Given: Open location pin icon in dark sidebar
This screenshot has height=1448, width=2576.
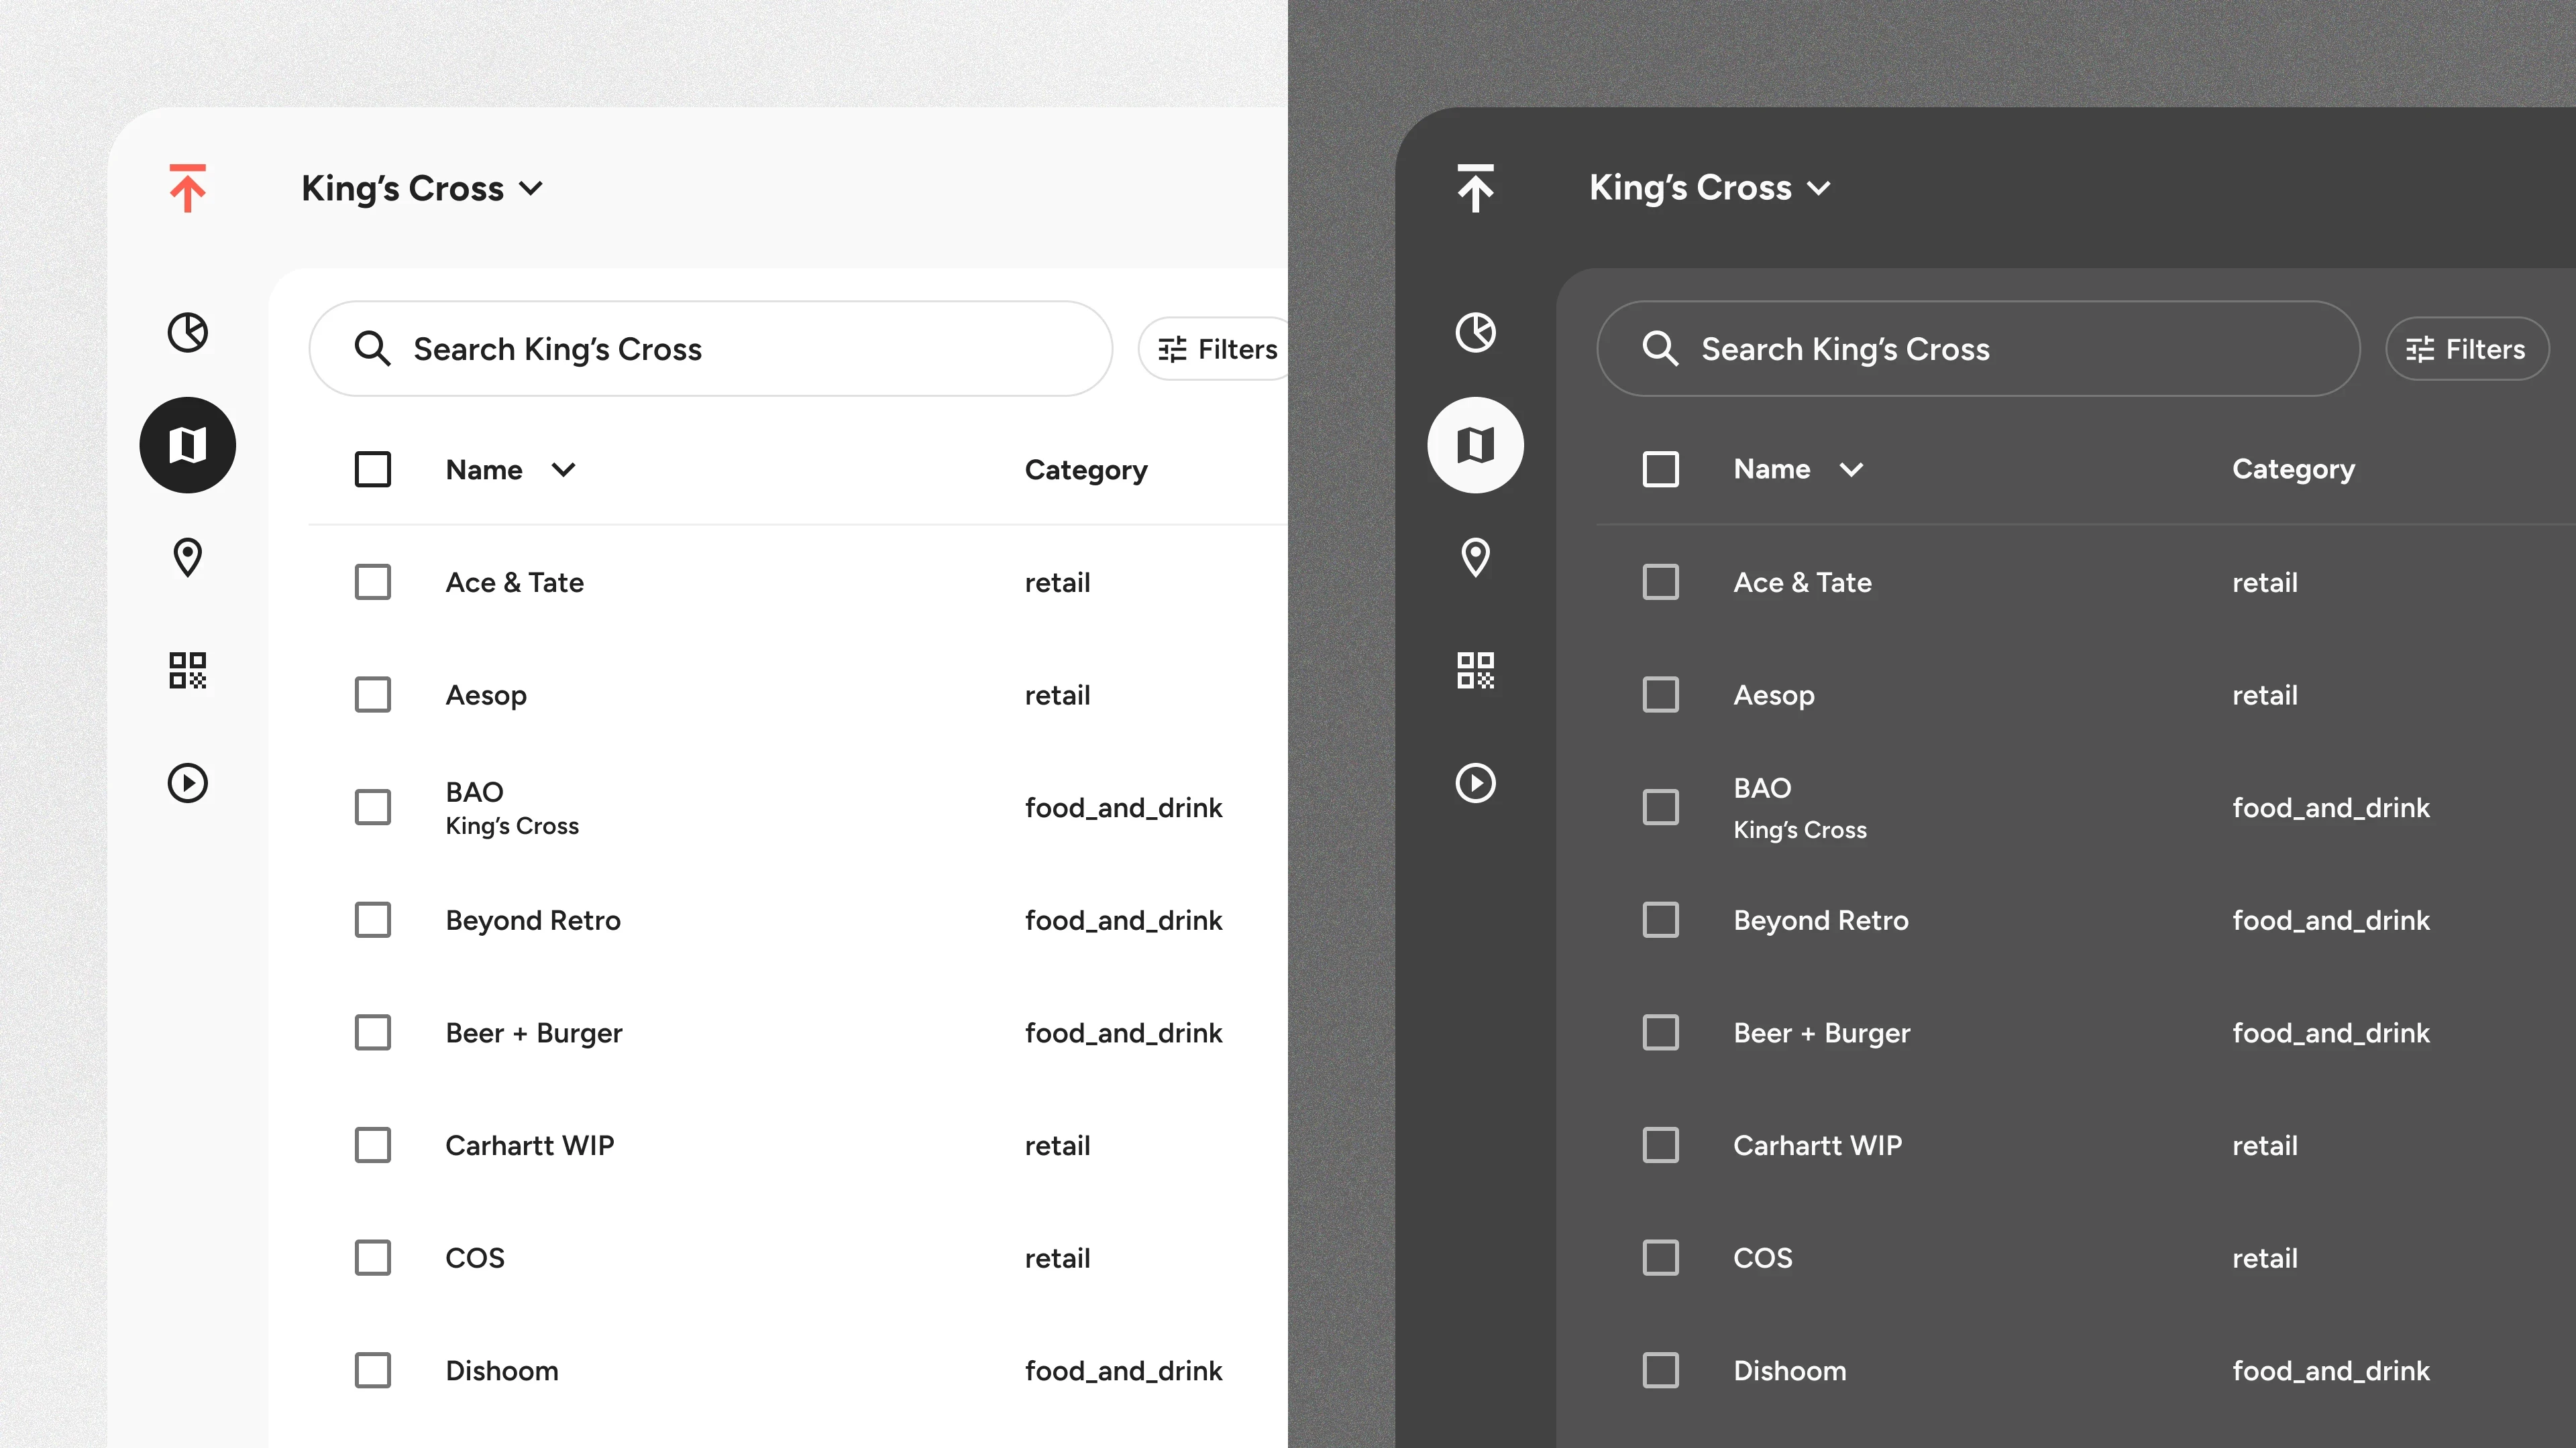Looking at the screenshot, I should [1476, 558].
